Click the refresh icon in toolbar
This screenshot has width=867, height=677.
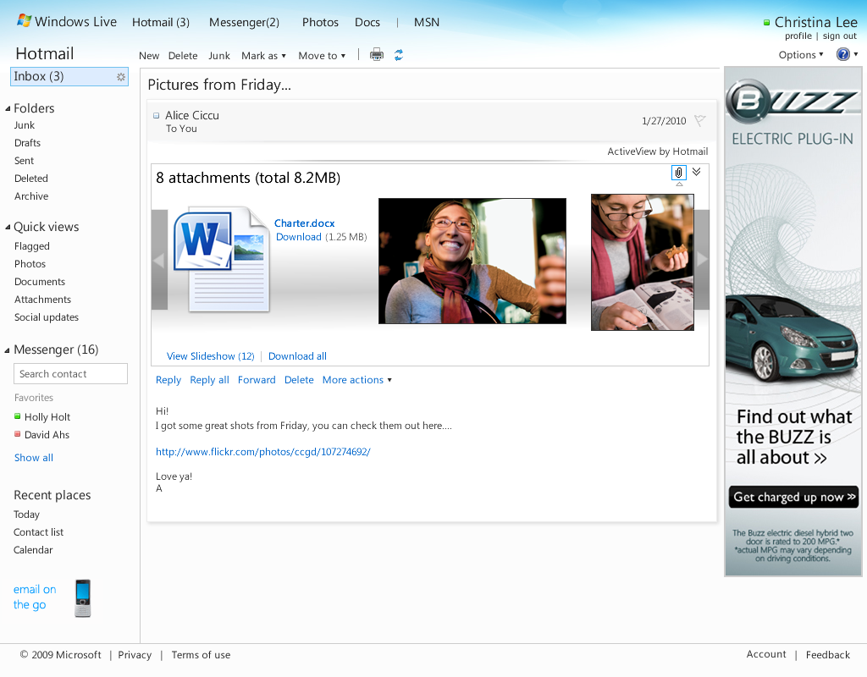tap(399, 55)
